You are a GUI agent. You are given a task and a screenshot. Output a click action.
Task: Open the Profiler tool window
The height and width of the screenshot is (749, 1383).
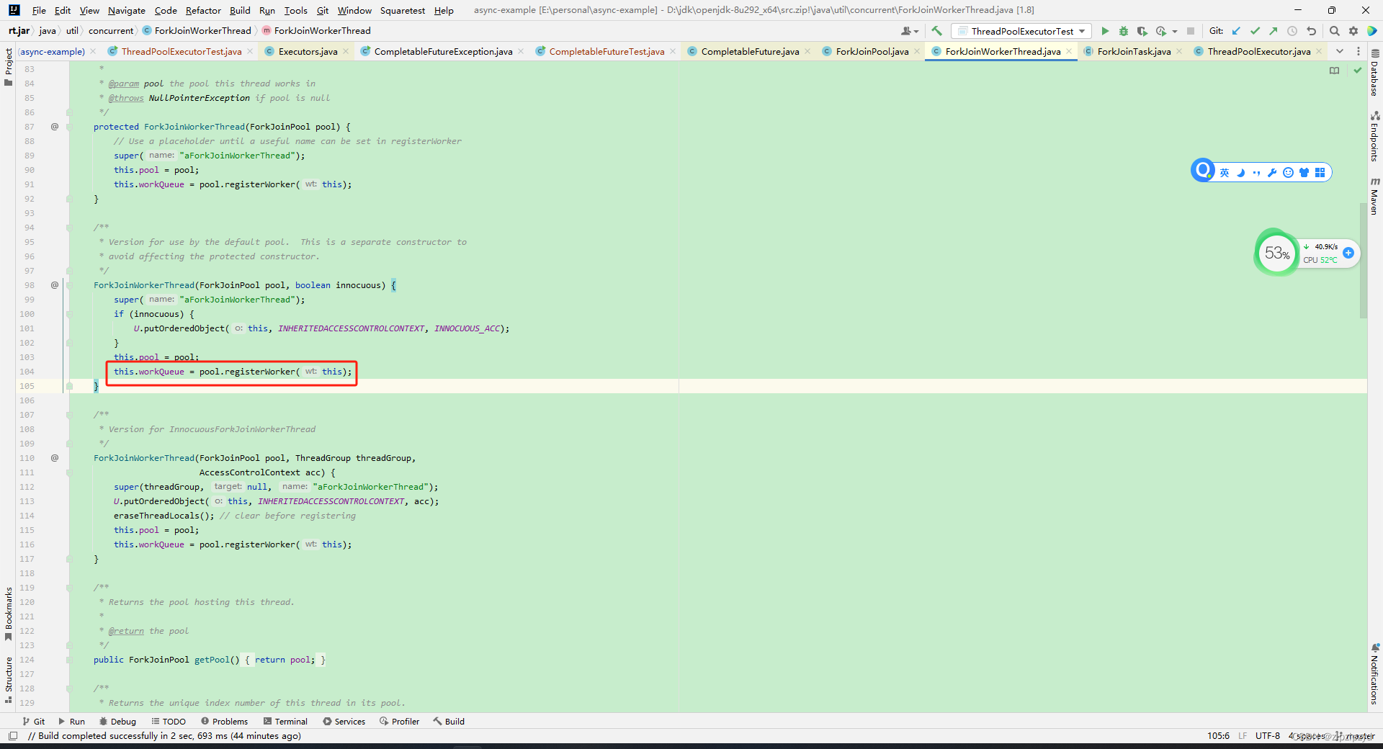click(399, 721)
